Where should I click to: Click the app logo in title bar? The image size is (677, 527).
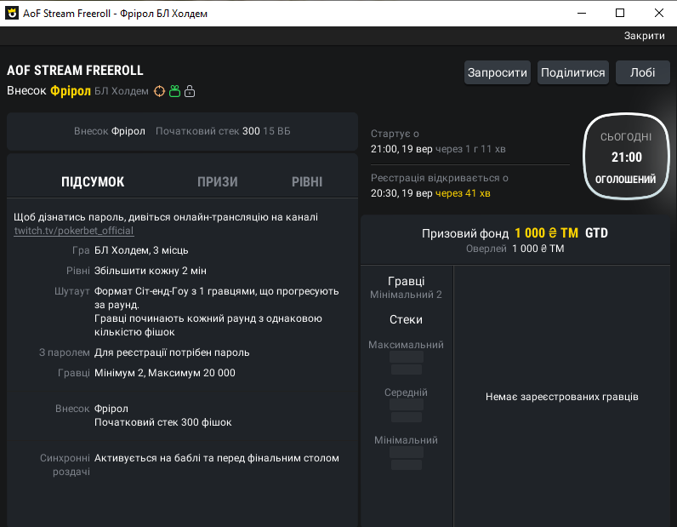coord(12,14)
